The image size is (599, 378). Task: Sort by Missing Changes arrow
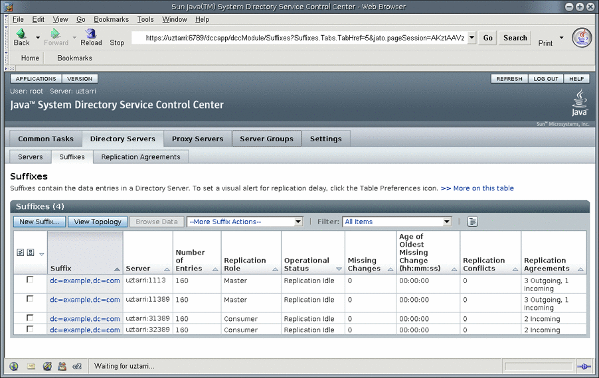(x=390, y=269)
